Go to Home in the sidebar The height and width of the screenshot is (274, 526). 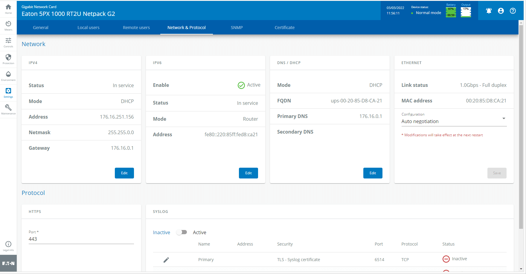tap(8, 9)
